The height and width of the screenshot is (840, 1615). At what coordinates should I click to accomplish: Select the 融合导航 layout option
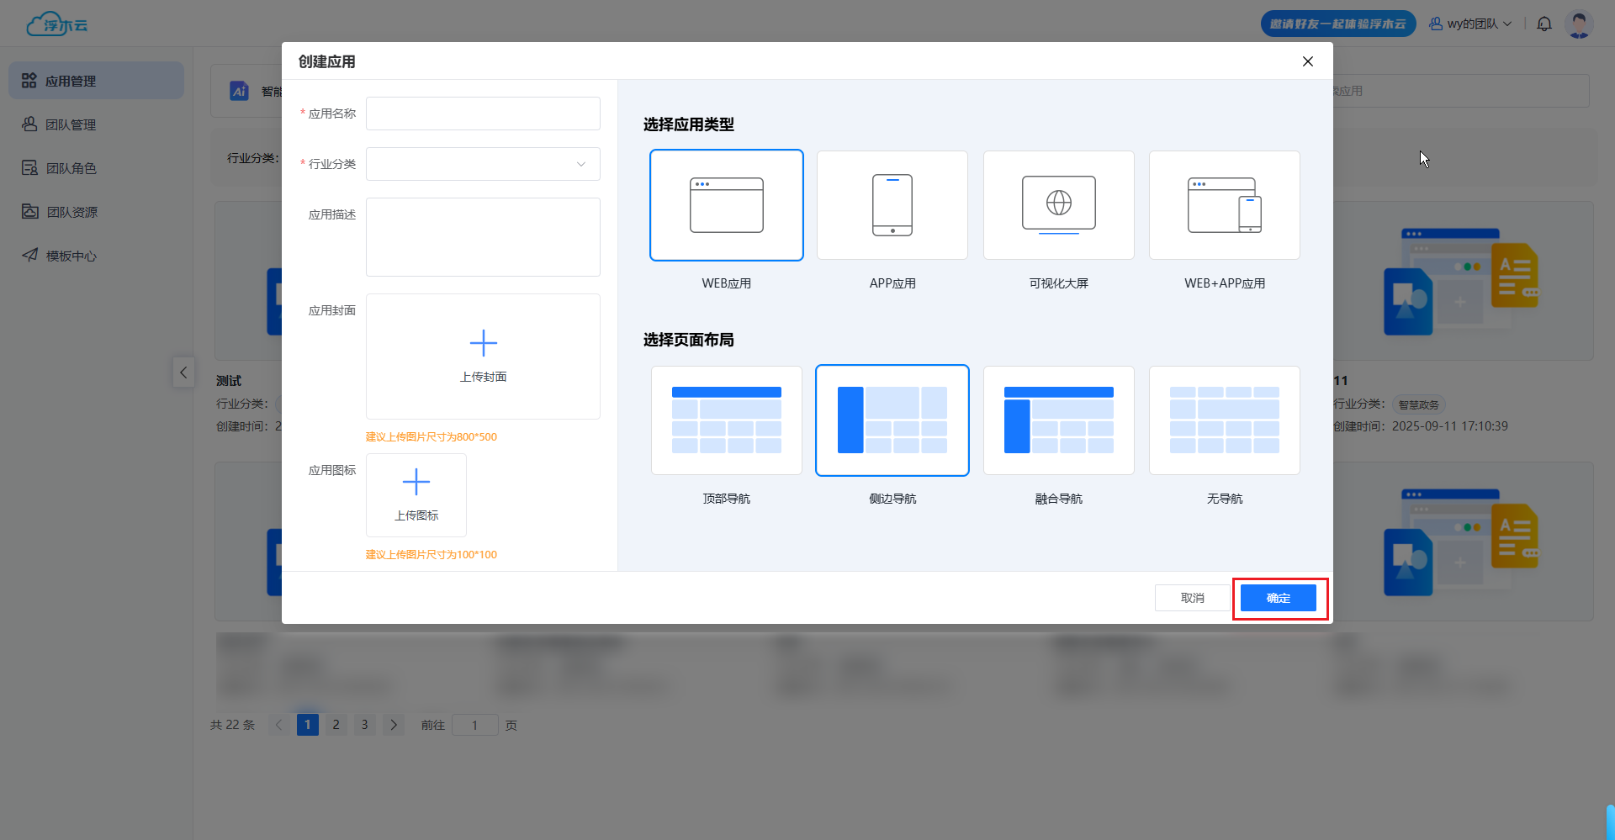click(x=1058, y=420)
